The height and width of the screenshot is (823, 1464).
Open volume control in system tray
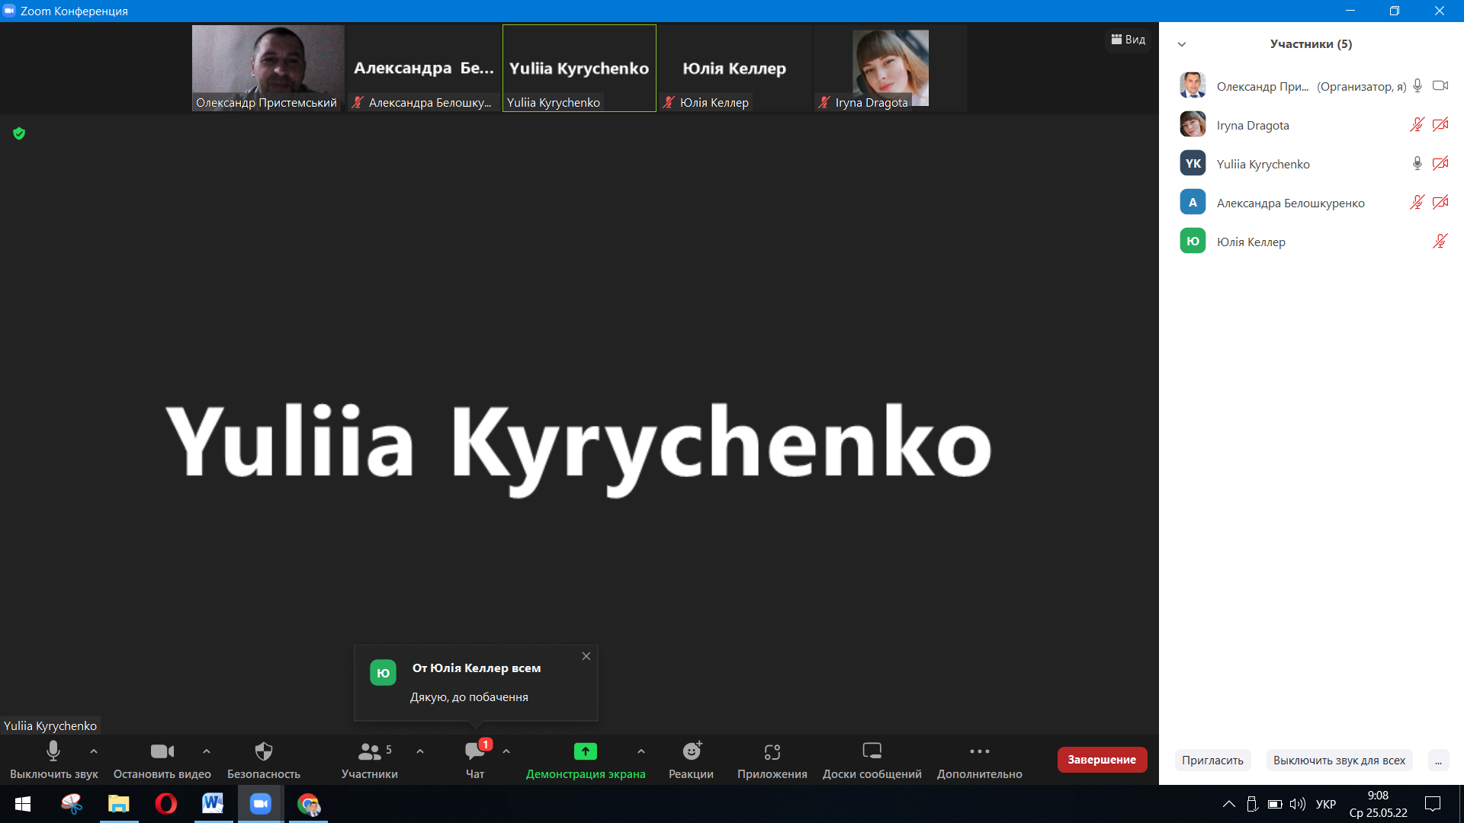(1297, 804)
